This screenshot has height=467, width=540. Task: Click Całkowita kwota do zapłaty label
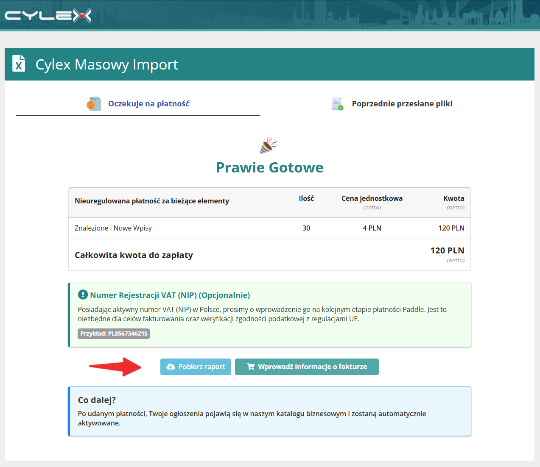click(134, 255)
